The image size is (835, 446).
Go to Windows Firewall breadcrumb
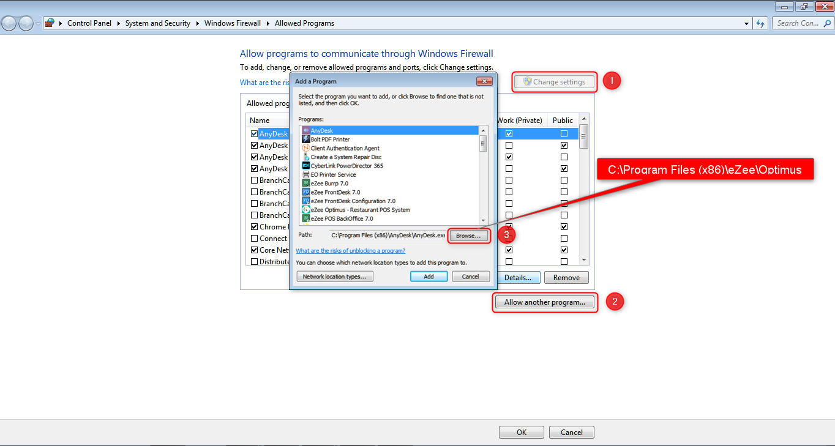coord(233,23)
